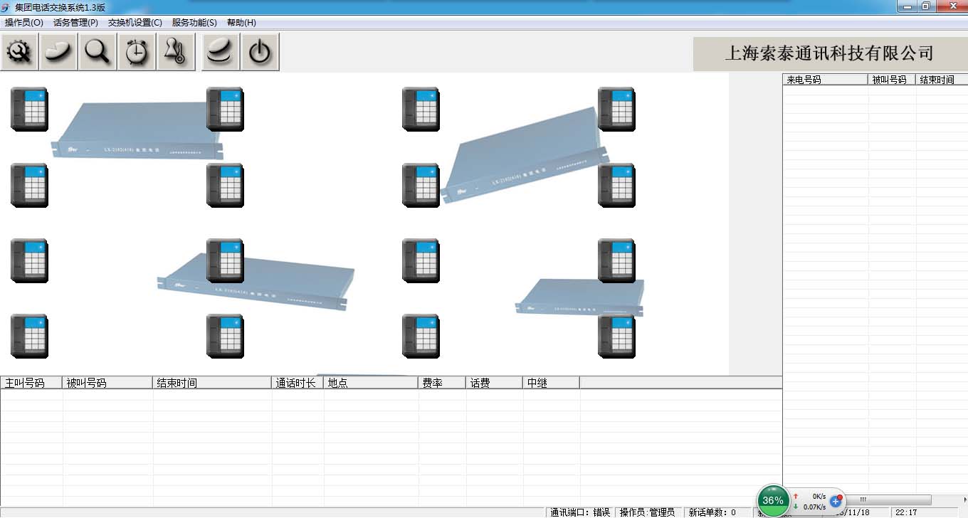Click the green 36% circle widget
The width and height of the screenshot is (968, 518).
pyautogui.click(x=773, y=500)
